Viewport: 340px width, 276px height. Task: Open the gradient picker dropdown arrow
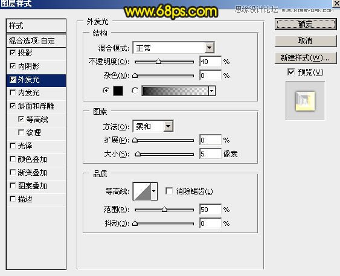[212, 91]
